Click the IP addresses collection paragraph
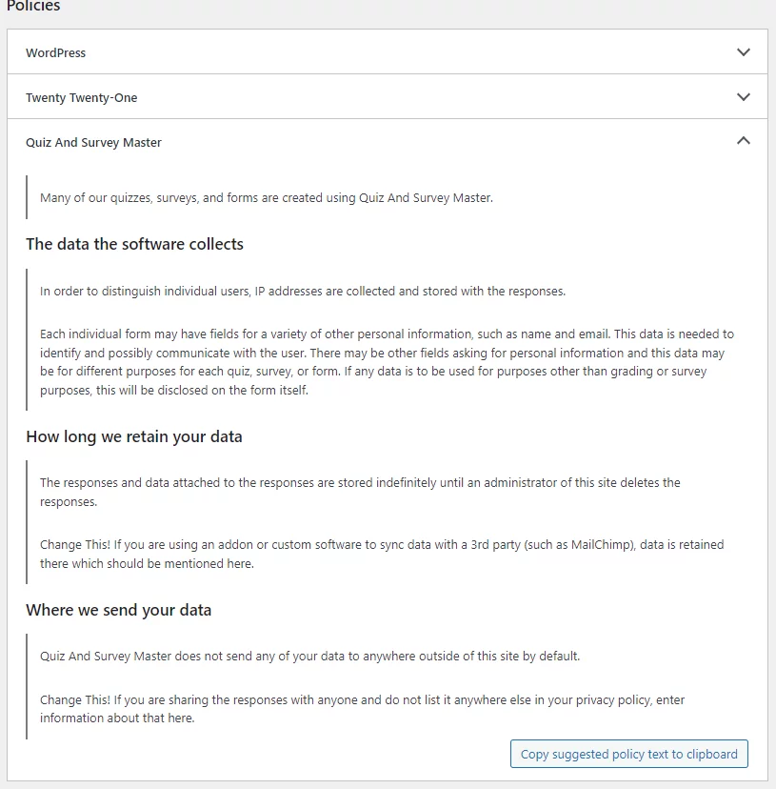 point(302,291)
